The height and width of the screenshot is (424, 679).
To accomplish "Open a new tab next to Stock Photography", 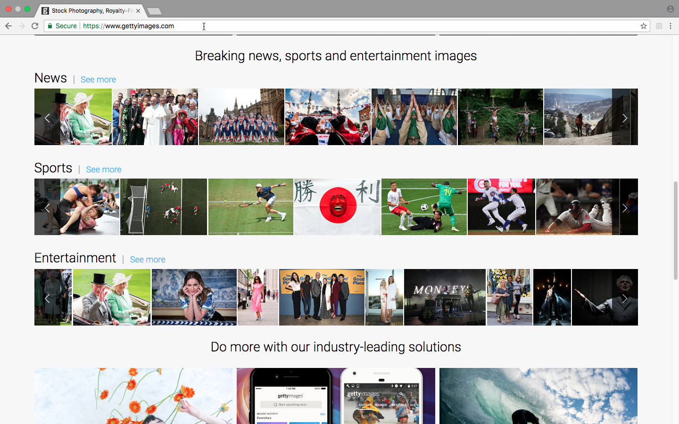I will tap(154, 11).
